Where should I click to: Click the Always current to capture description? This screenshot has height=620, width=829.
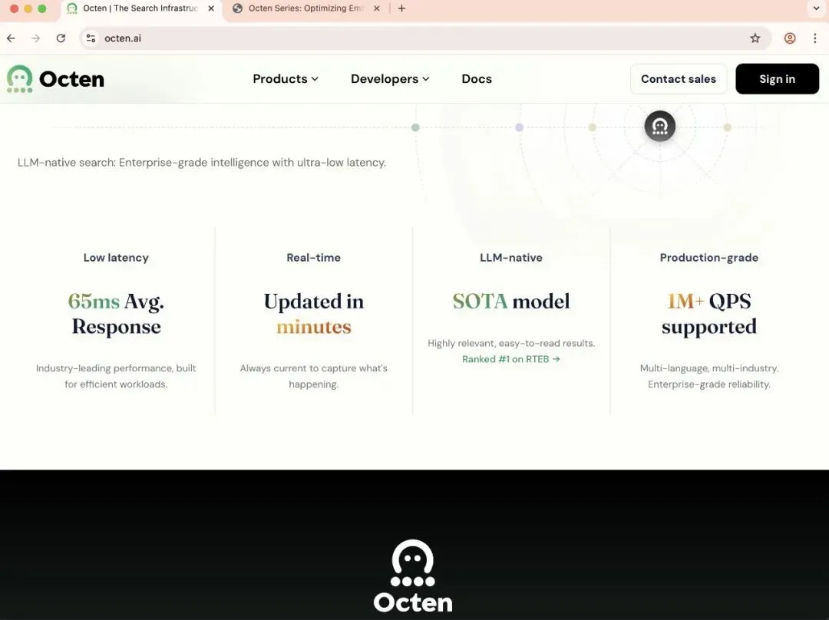click(313, 376)
